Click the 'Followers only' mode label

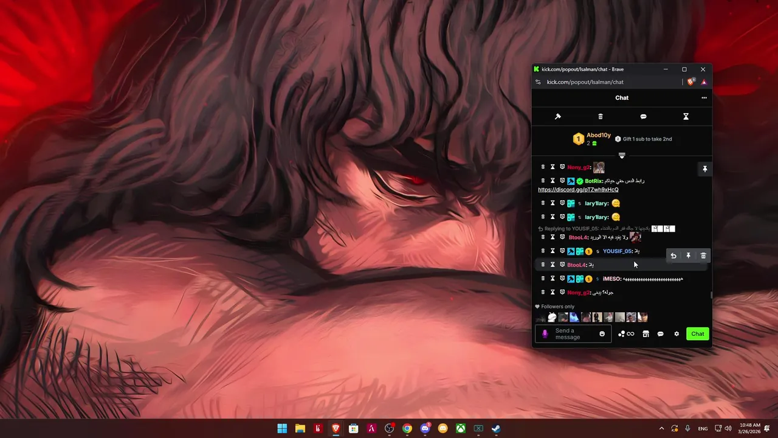tap(557, 307)
